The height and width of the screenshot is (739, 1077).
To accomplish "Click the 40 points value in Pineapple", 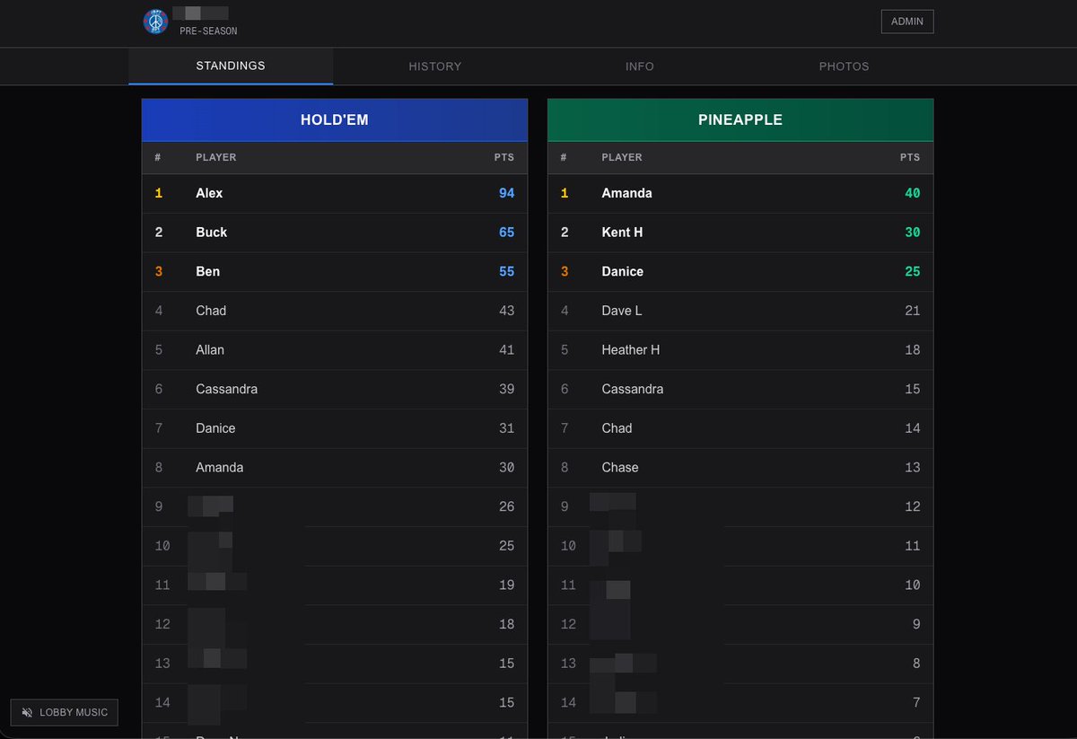I will [913, 193].
